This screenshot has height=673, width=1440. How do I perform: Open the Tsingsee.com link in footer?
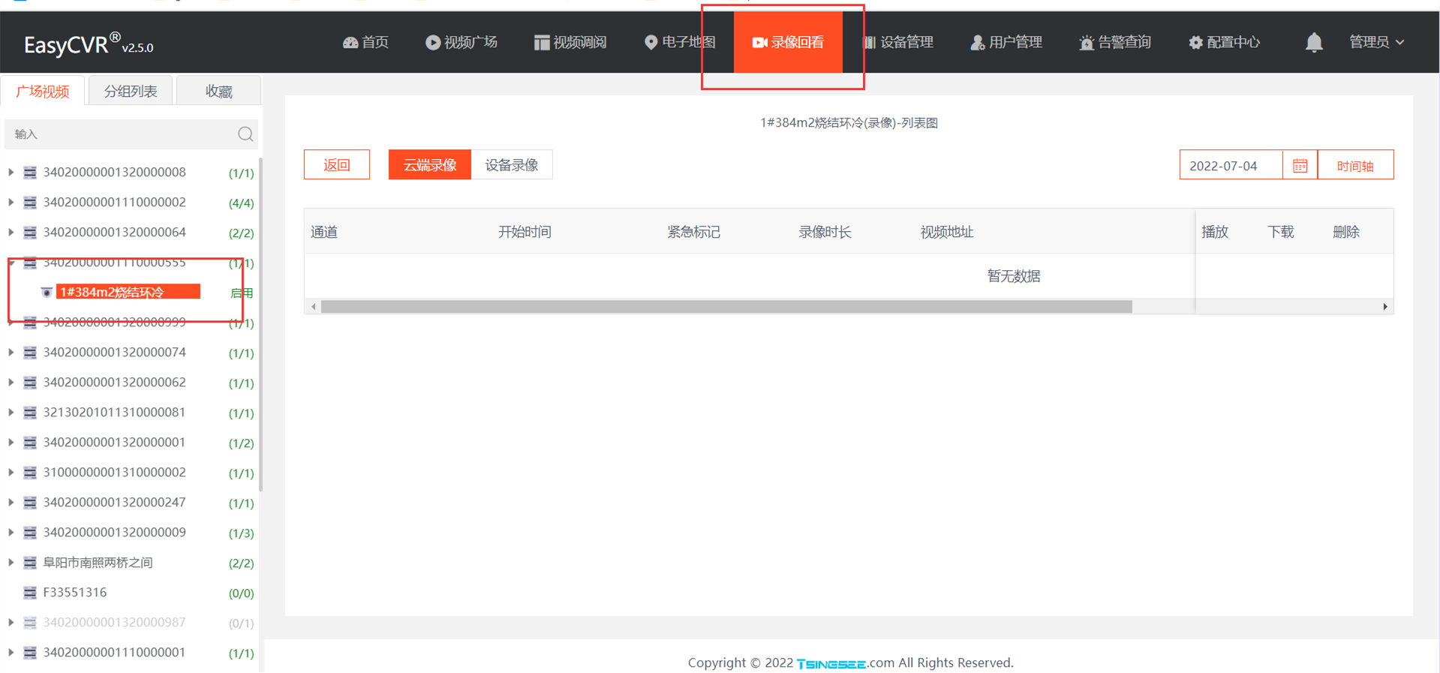tap(845, 662)
